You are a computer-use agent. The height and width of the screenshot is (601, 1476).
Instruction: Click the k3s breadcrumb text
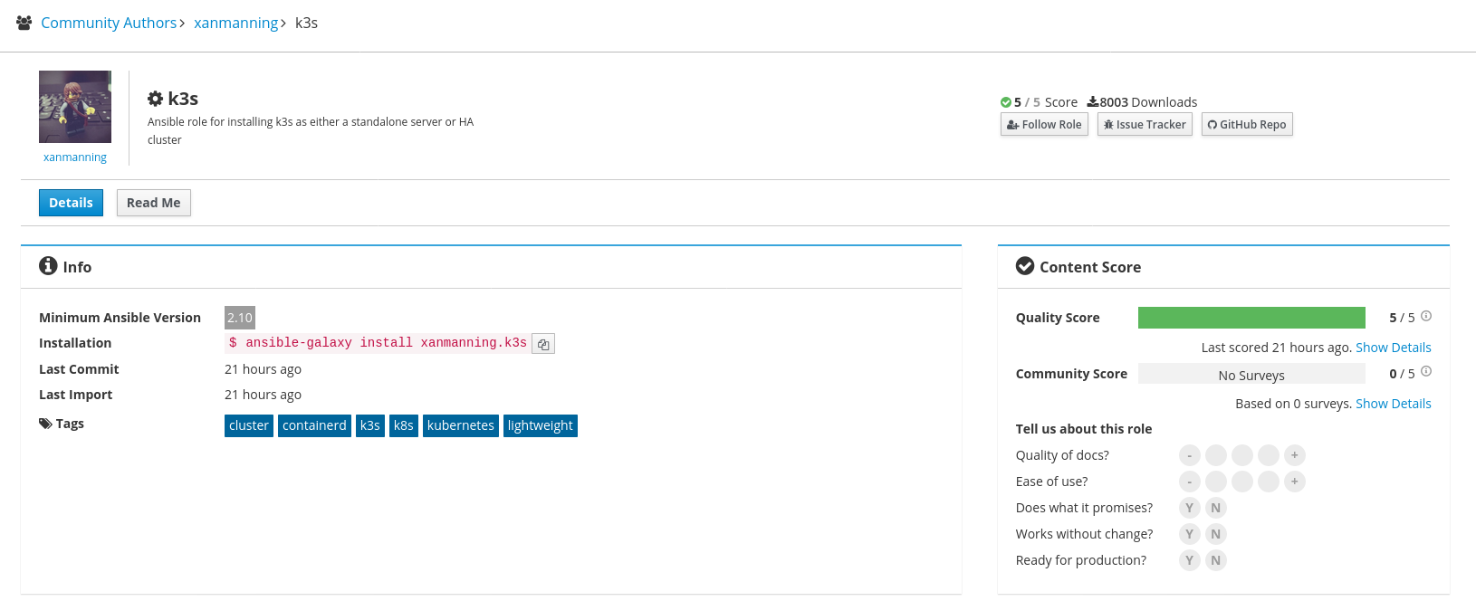306,23
